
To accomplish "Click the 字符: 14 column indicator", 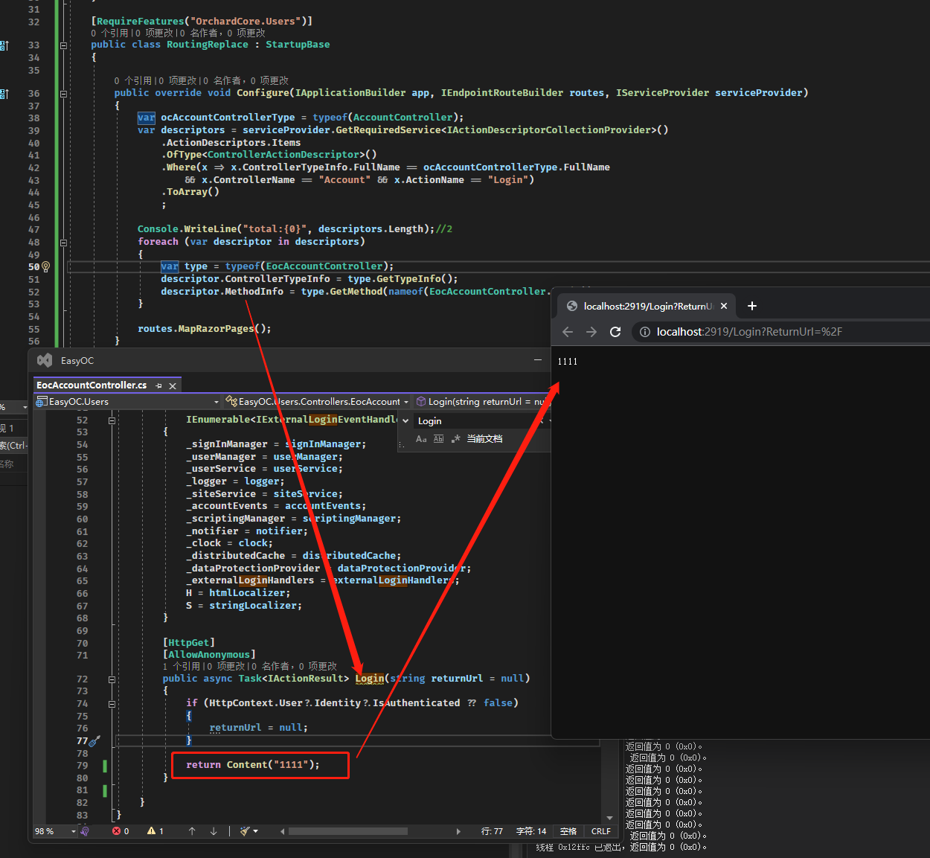I will [x=531, y=831].
